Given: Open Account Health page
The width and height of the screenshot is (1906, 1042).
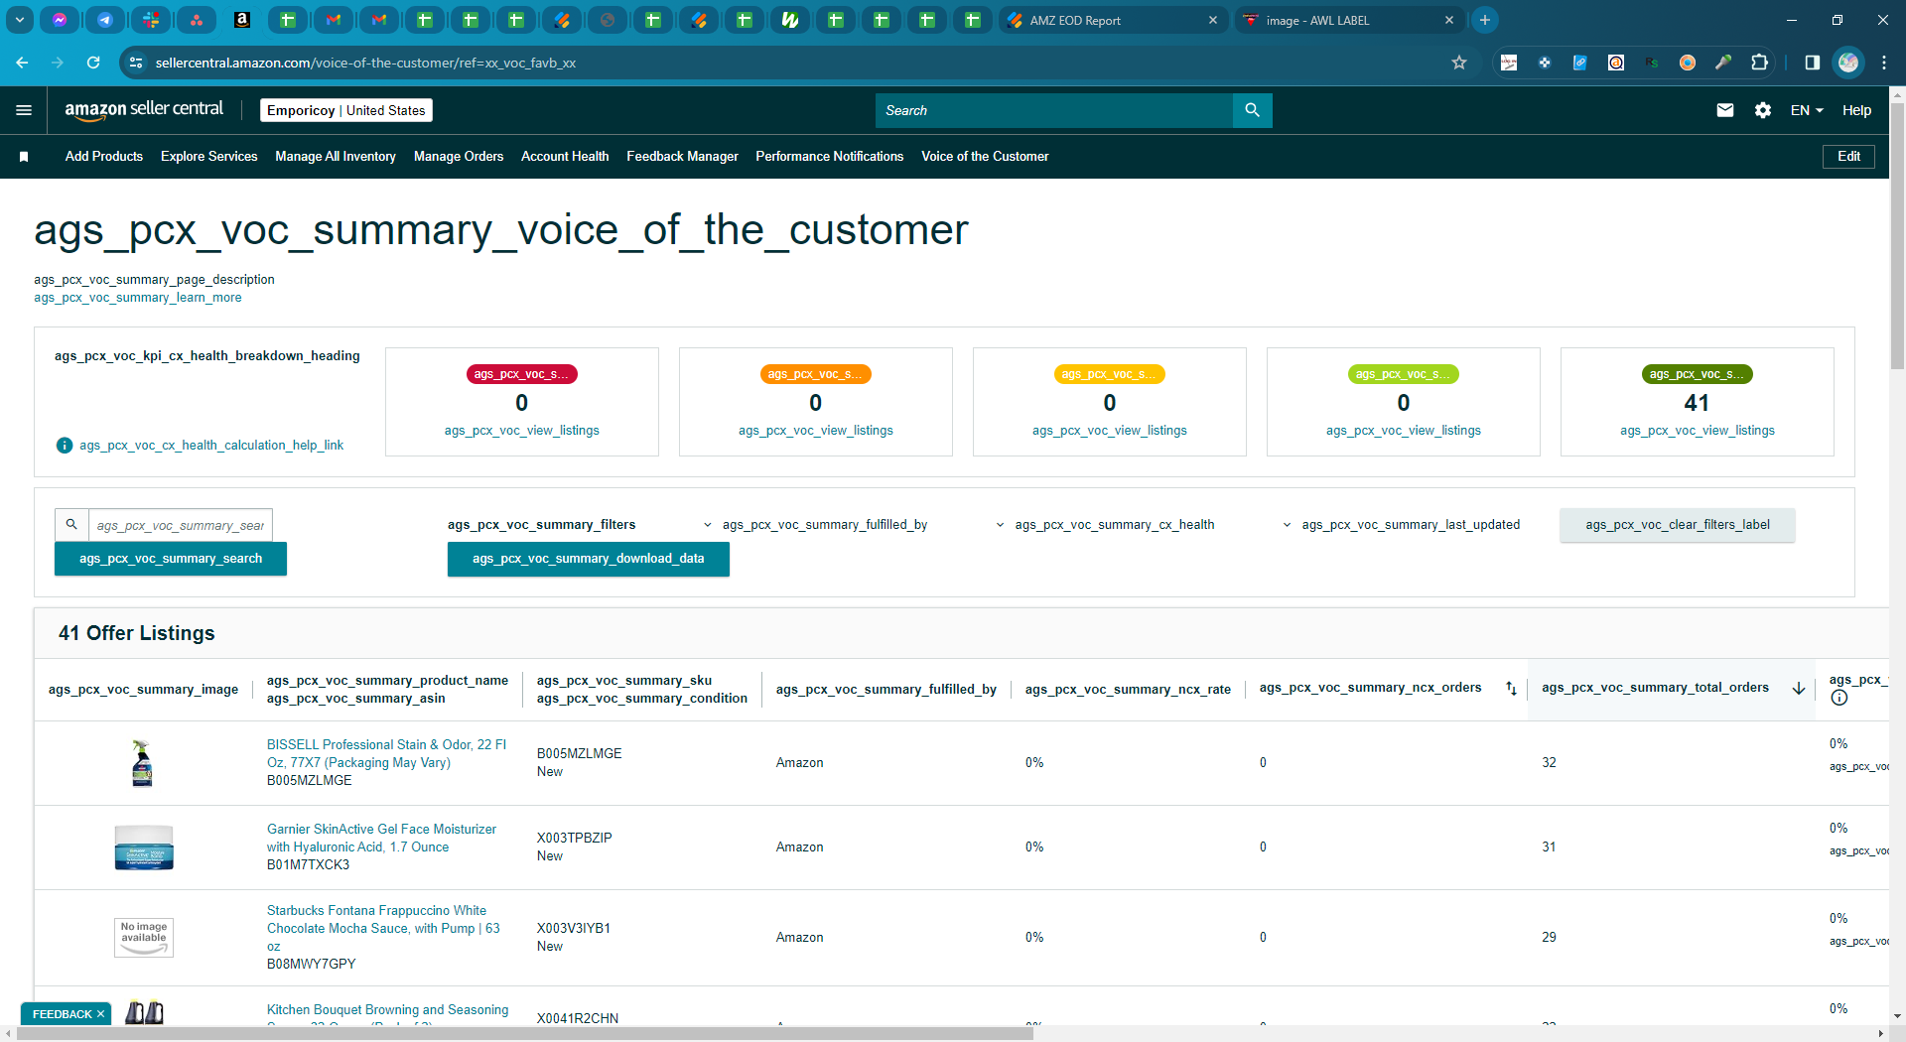Looking at the screenshot, I should pos(565,156).
